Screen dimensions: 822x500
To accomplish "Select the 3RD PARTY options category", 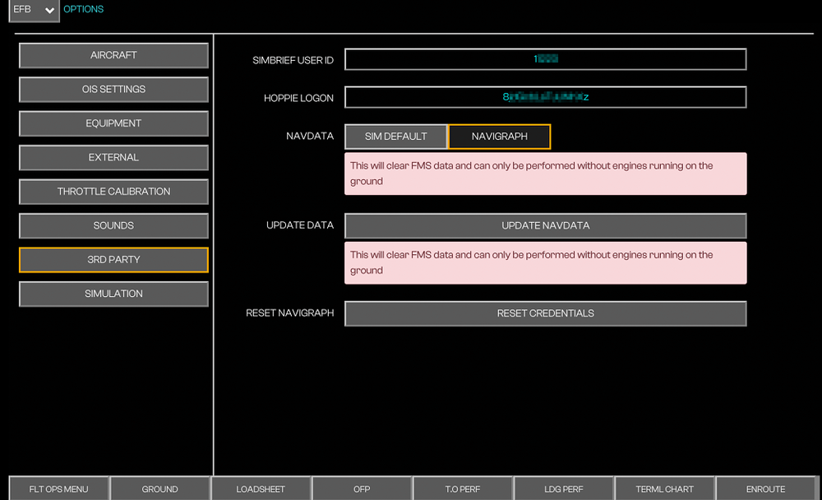I will tap(113, 260).
